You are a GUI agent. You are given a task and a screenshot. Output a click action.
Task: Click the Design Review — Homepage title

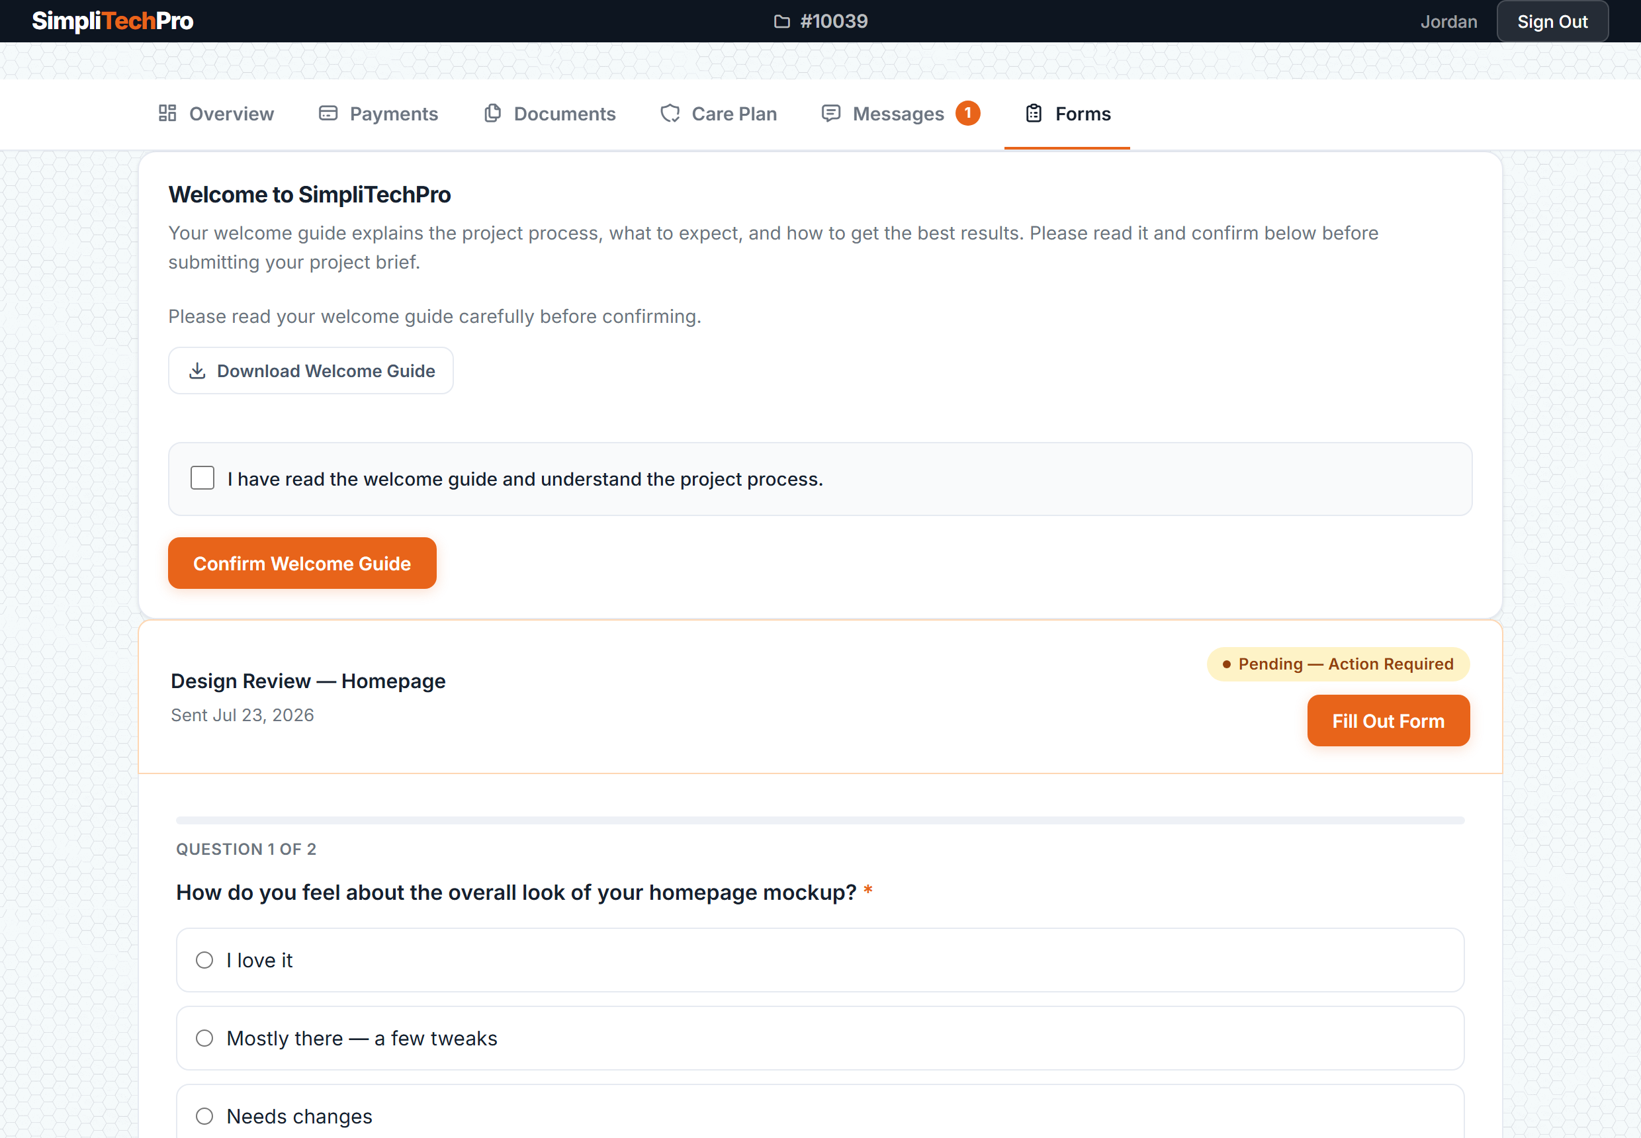click(308, 681)
